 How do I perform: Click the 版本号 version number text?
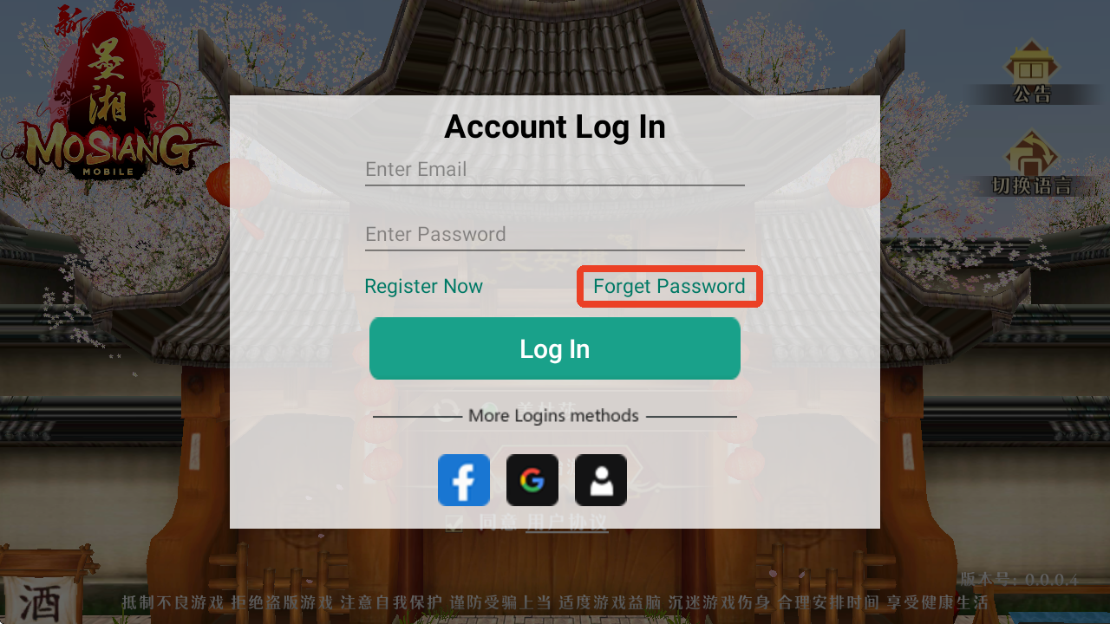1019,579
